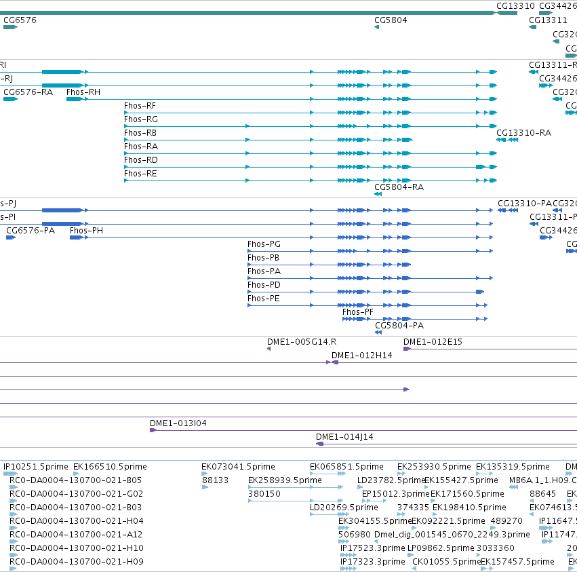This screenshot has width=577, height=572.
Task: Click the DME1-013I04 clone label
Action: tap(178, 423)
